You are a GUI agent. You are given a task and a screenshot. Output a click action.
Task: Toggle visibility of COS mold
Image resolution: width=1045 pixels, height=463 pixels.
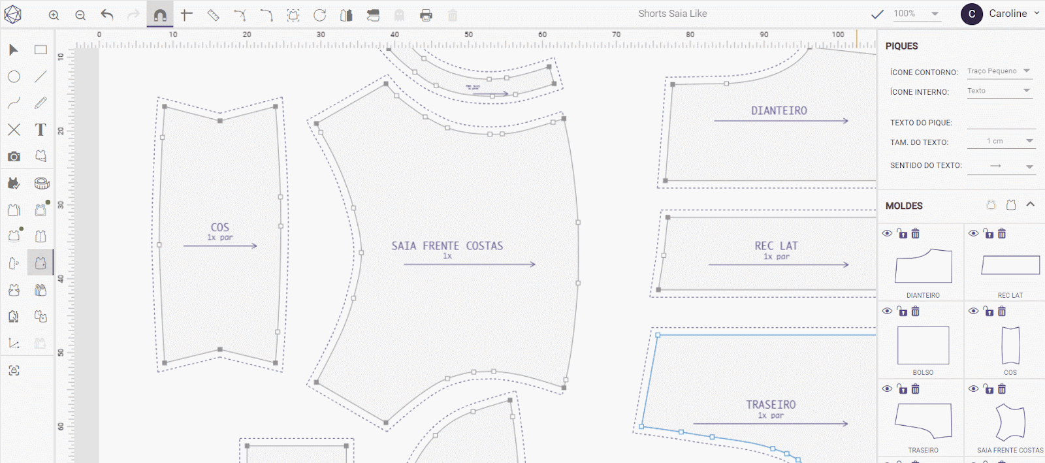click(x=973, y=311)
